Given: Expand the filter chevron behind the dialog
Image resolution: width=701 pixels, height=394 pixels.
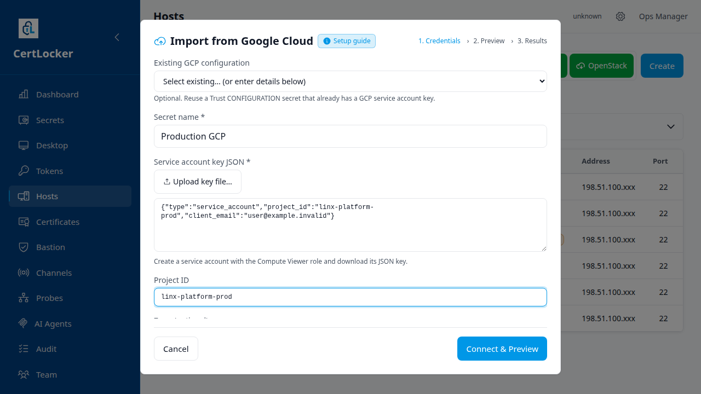Looking at the screenshot, I should 670,126.
